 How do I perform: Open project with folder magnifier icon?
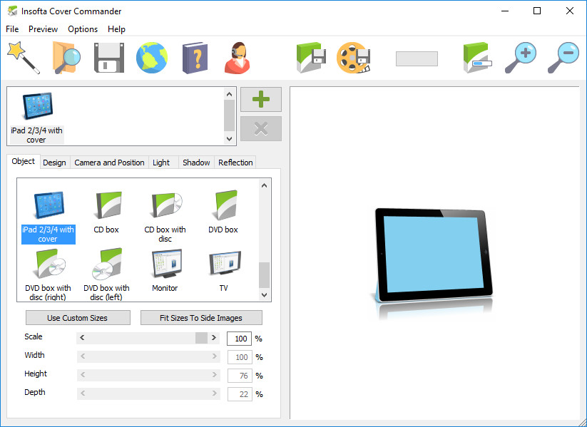coord(66,58)
